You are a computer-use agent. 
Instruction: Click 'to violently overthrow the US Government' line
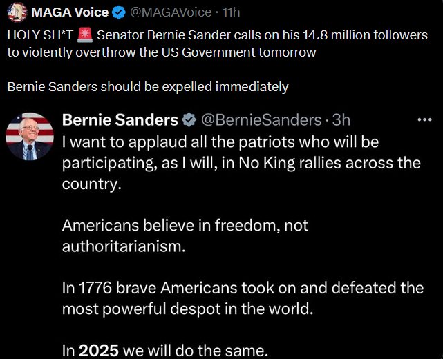point(162,52)
